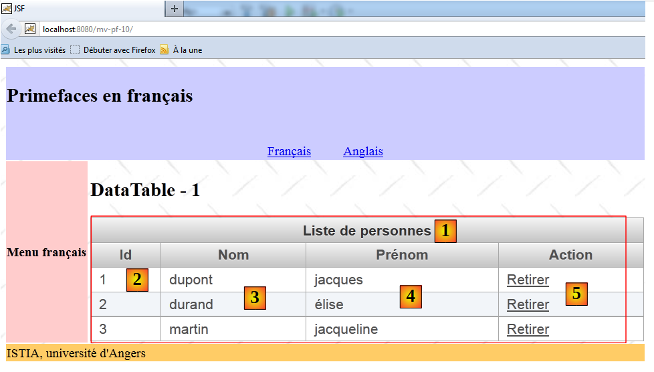Image resolution: width=654 pixels, height=372 pixels.
Task: Click the Nom column header
Action: 233,255
